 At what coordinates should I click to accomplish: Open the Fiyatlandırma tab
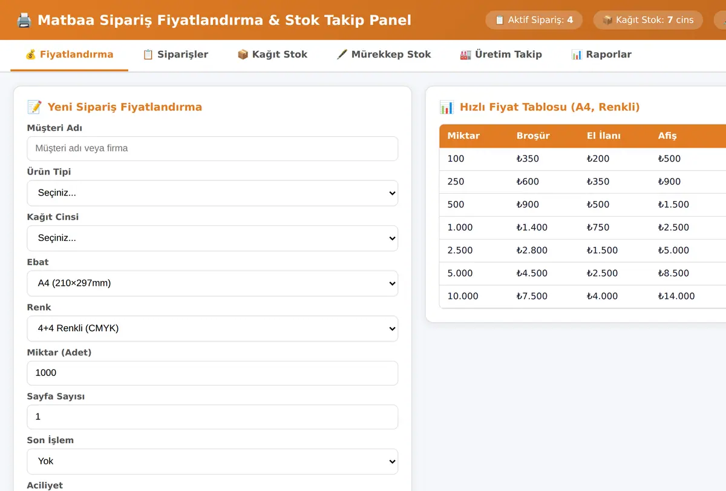[x=70, y=55]
